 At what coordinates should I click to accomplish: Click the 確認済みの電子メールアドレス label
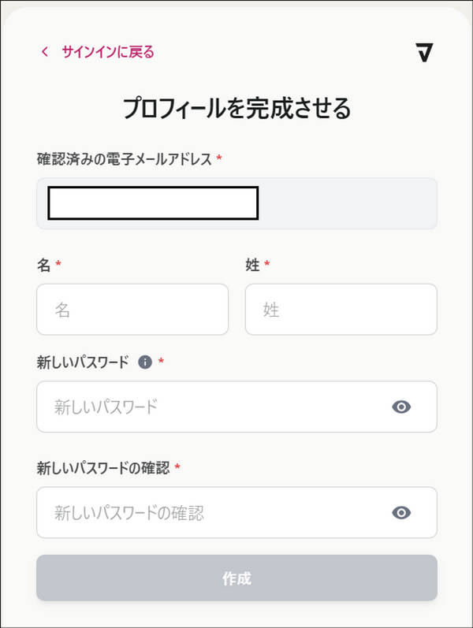[x=125, y=159]
